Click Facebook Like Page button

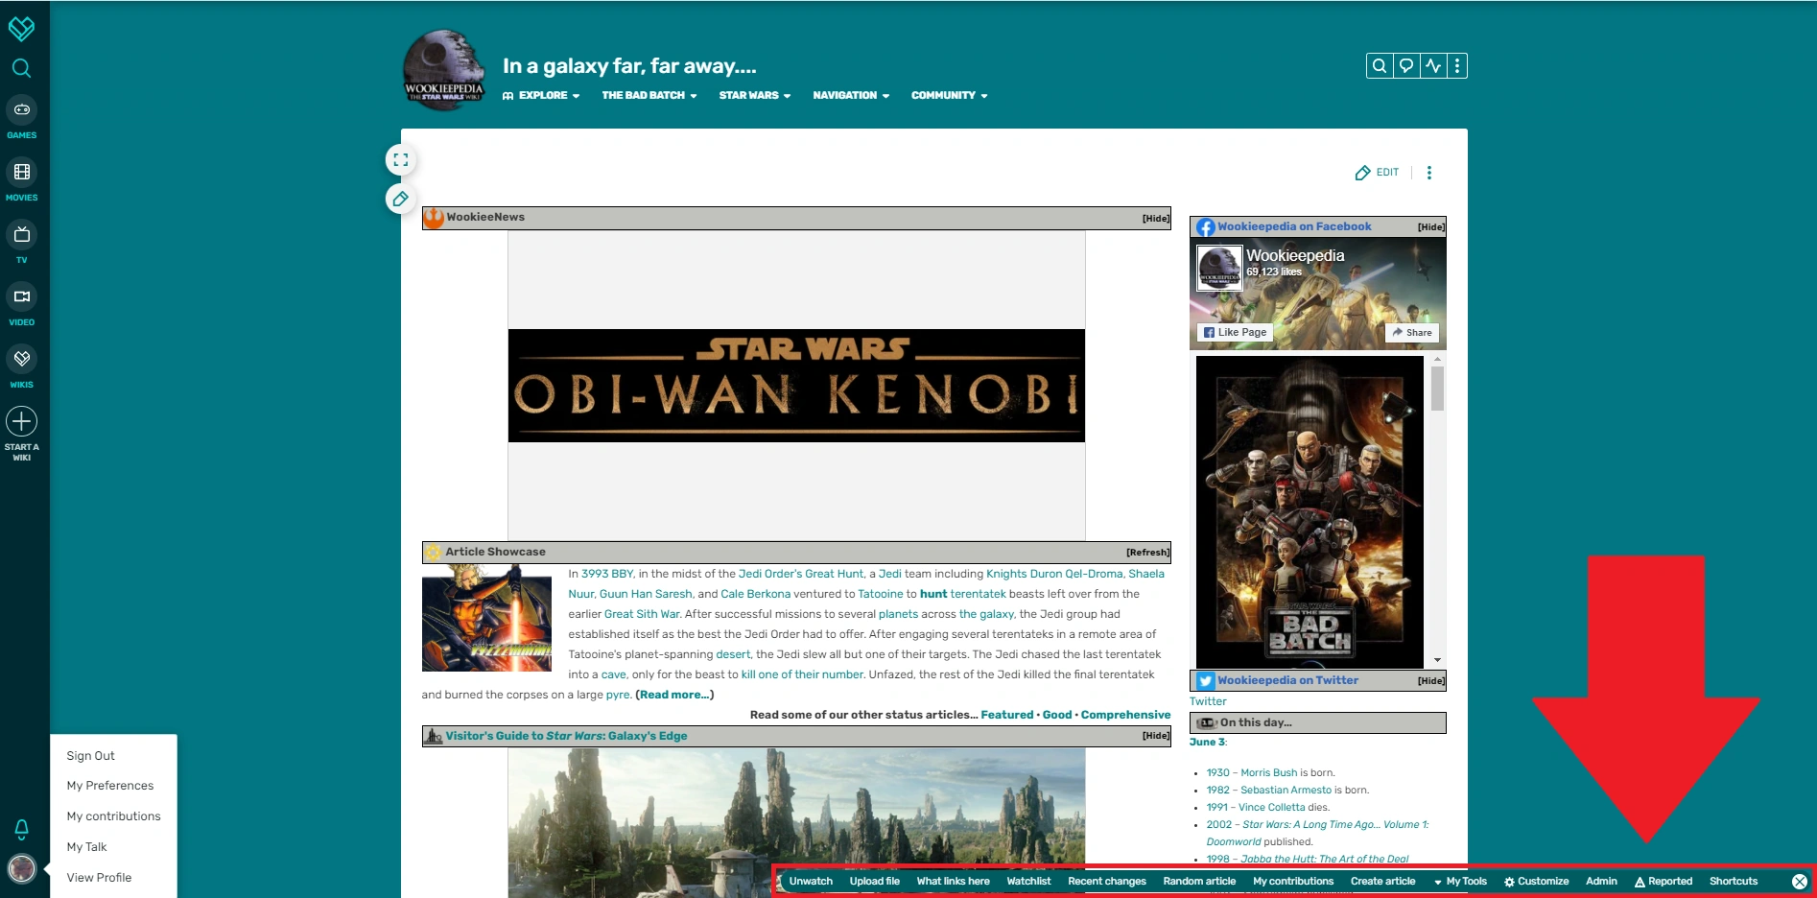1235,333
